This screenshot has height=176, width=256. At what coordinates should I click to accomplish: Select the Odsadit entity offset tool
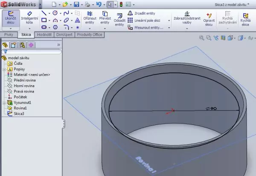pos(120,19)
